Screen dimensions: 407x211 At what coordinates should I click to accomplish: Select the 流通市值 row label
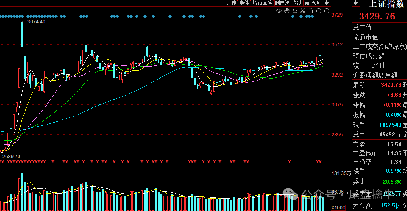pos(366,37)
